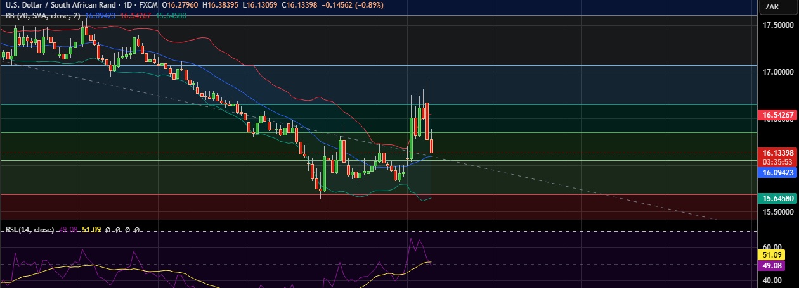The height and width of the screenshot is (288, 799).
Task: Select the RSI (14, close) indicator legend
Action: (30, 229)
